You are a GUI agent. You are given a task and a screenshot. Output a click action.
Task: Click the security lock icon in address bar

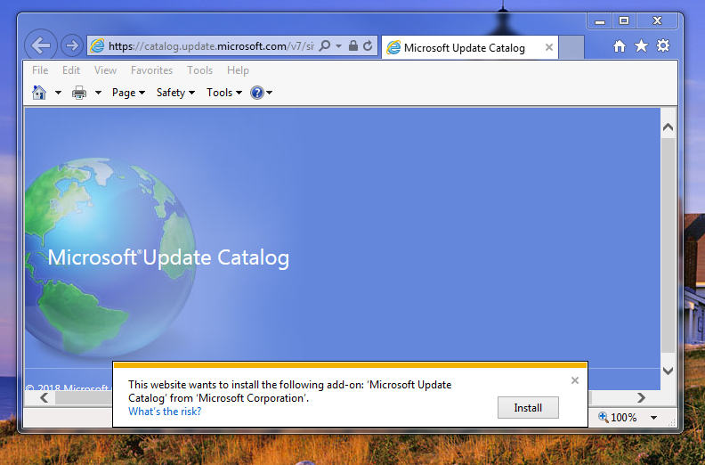(x=353, y=46)
